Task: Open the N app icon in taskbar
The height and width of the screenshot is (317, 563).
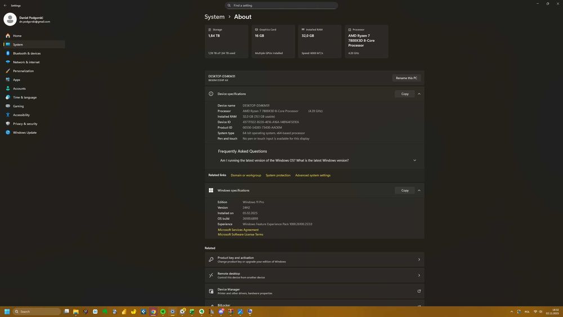Action: click(x=95, y=311)
